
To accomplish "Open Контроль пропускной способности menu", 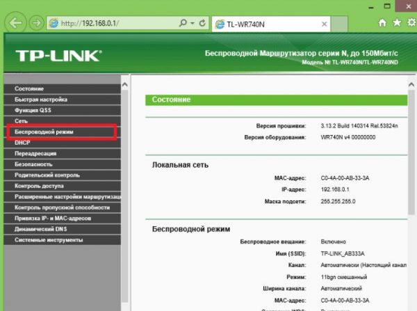I will (x=63, y=207).
